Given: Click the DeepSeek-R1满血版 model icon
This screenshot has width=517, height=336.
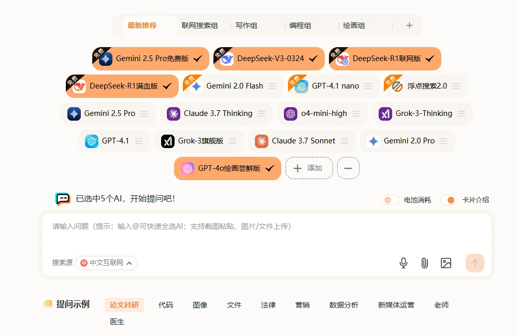Looking at the screenshot, I should [79, 86].
